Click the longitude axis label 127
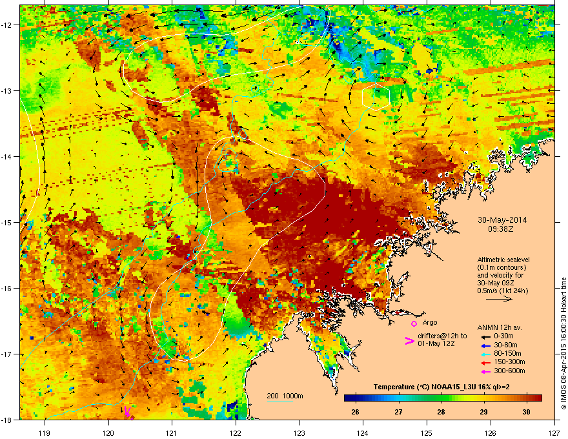This screenshot has width=568, height=439. coord(554,433)
